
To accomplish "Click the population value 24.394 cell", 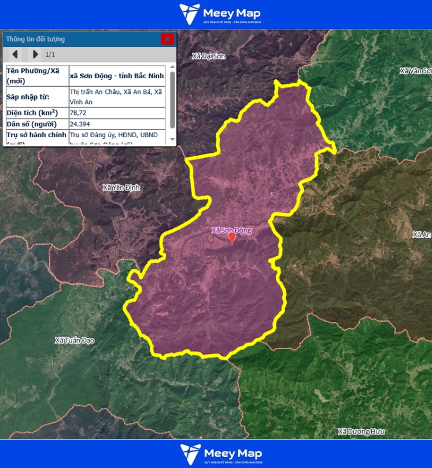I will (116, 124).
